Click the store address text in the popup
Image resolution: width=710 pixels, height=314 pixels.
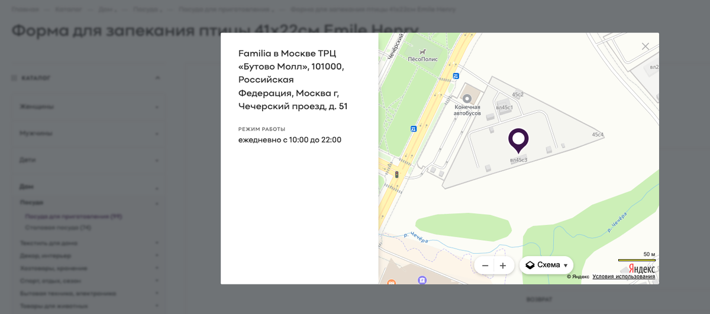(x=292, y=79)
